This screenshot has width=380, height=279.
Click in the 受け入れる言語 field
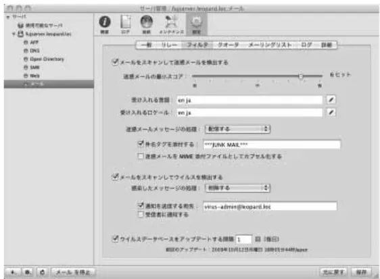coord(250,100)
